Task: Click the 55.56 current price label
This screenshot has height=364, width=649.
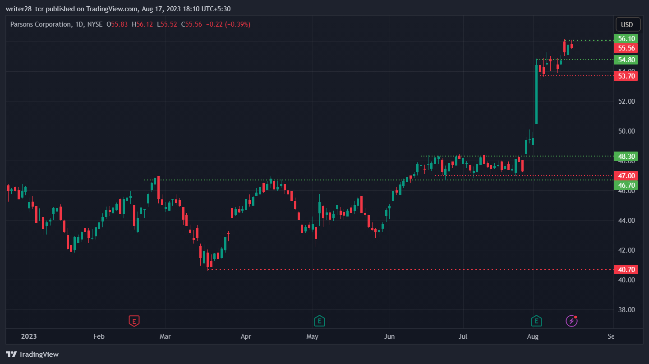Action: pyautogui.click(x=626, y=48)
